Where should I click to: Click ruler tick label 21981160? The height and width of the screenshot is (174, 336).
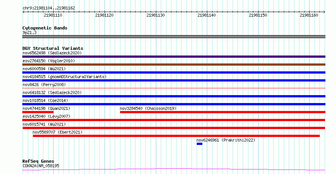click(309, 15)
